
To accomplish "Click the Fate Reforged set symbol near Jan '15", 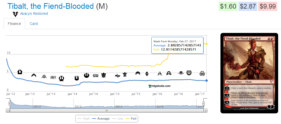I will click(117, 76).
